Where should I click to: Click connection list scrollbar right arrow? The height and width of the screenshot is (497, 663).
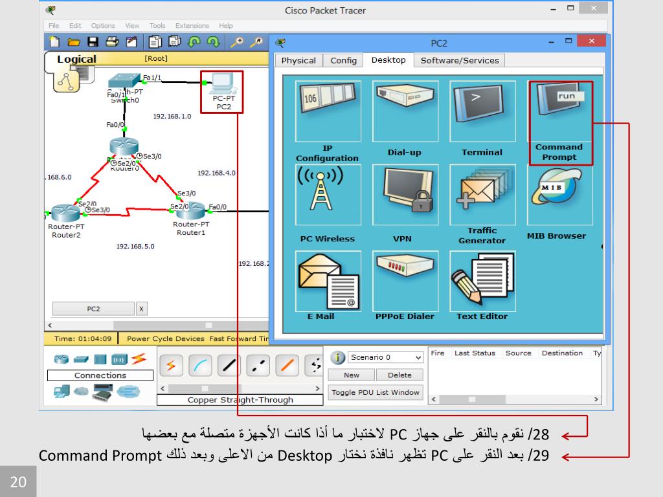click(317, 388)
